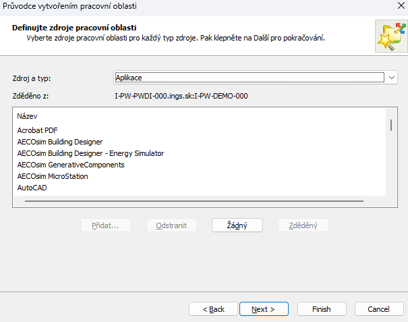Sort list by Název column header

28,116
